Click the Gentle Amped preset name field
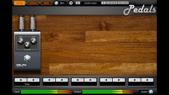169x95 pixels. coord(91,3)
